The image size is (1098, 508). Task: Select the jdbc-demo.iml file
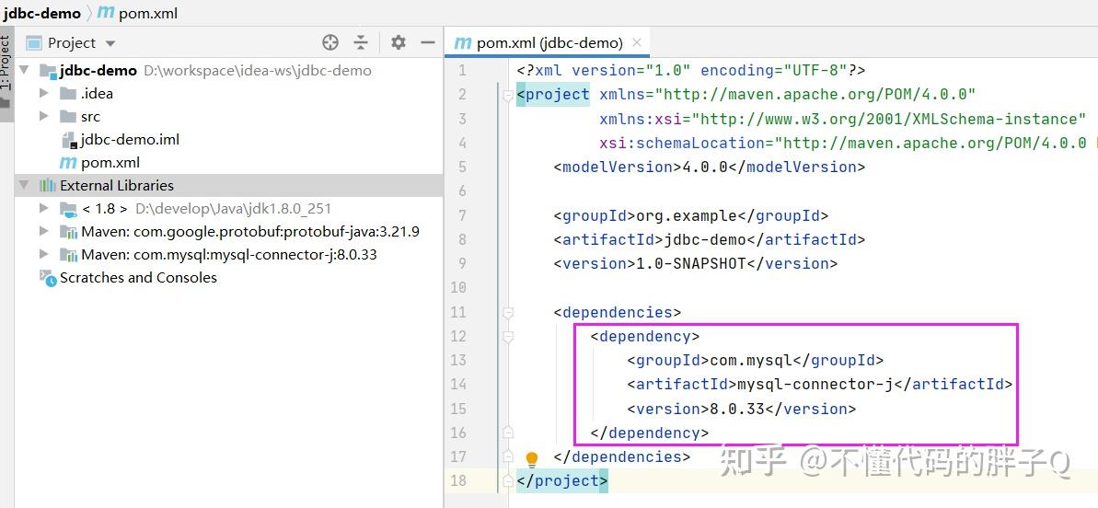coord(130,139)
